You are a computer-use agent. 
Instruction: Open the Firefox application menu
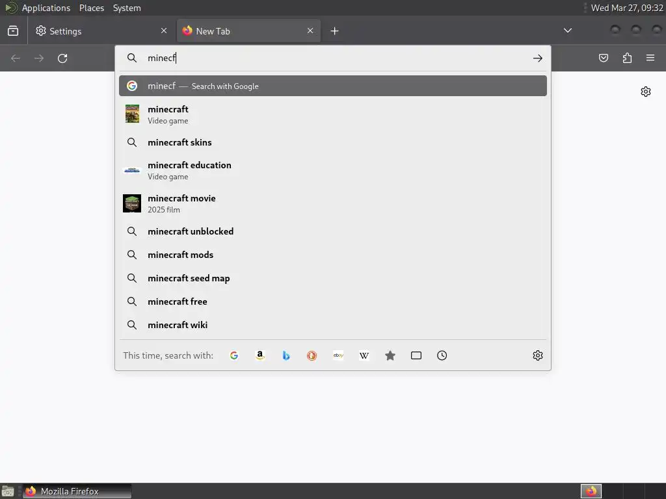point(650,58)
